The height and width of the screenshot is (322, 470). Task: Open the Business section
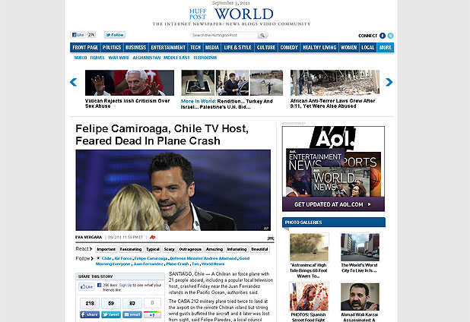click(x=136, y=48)
